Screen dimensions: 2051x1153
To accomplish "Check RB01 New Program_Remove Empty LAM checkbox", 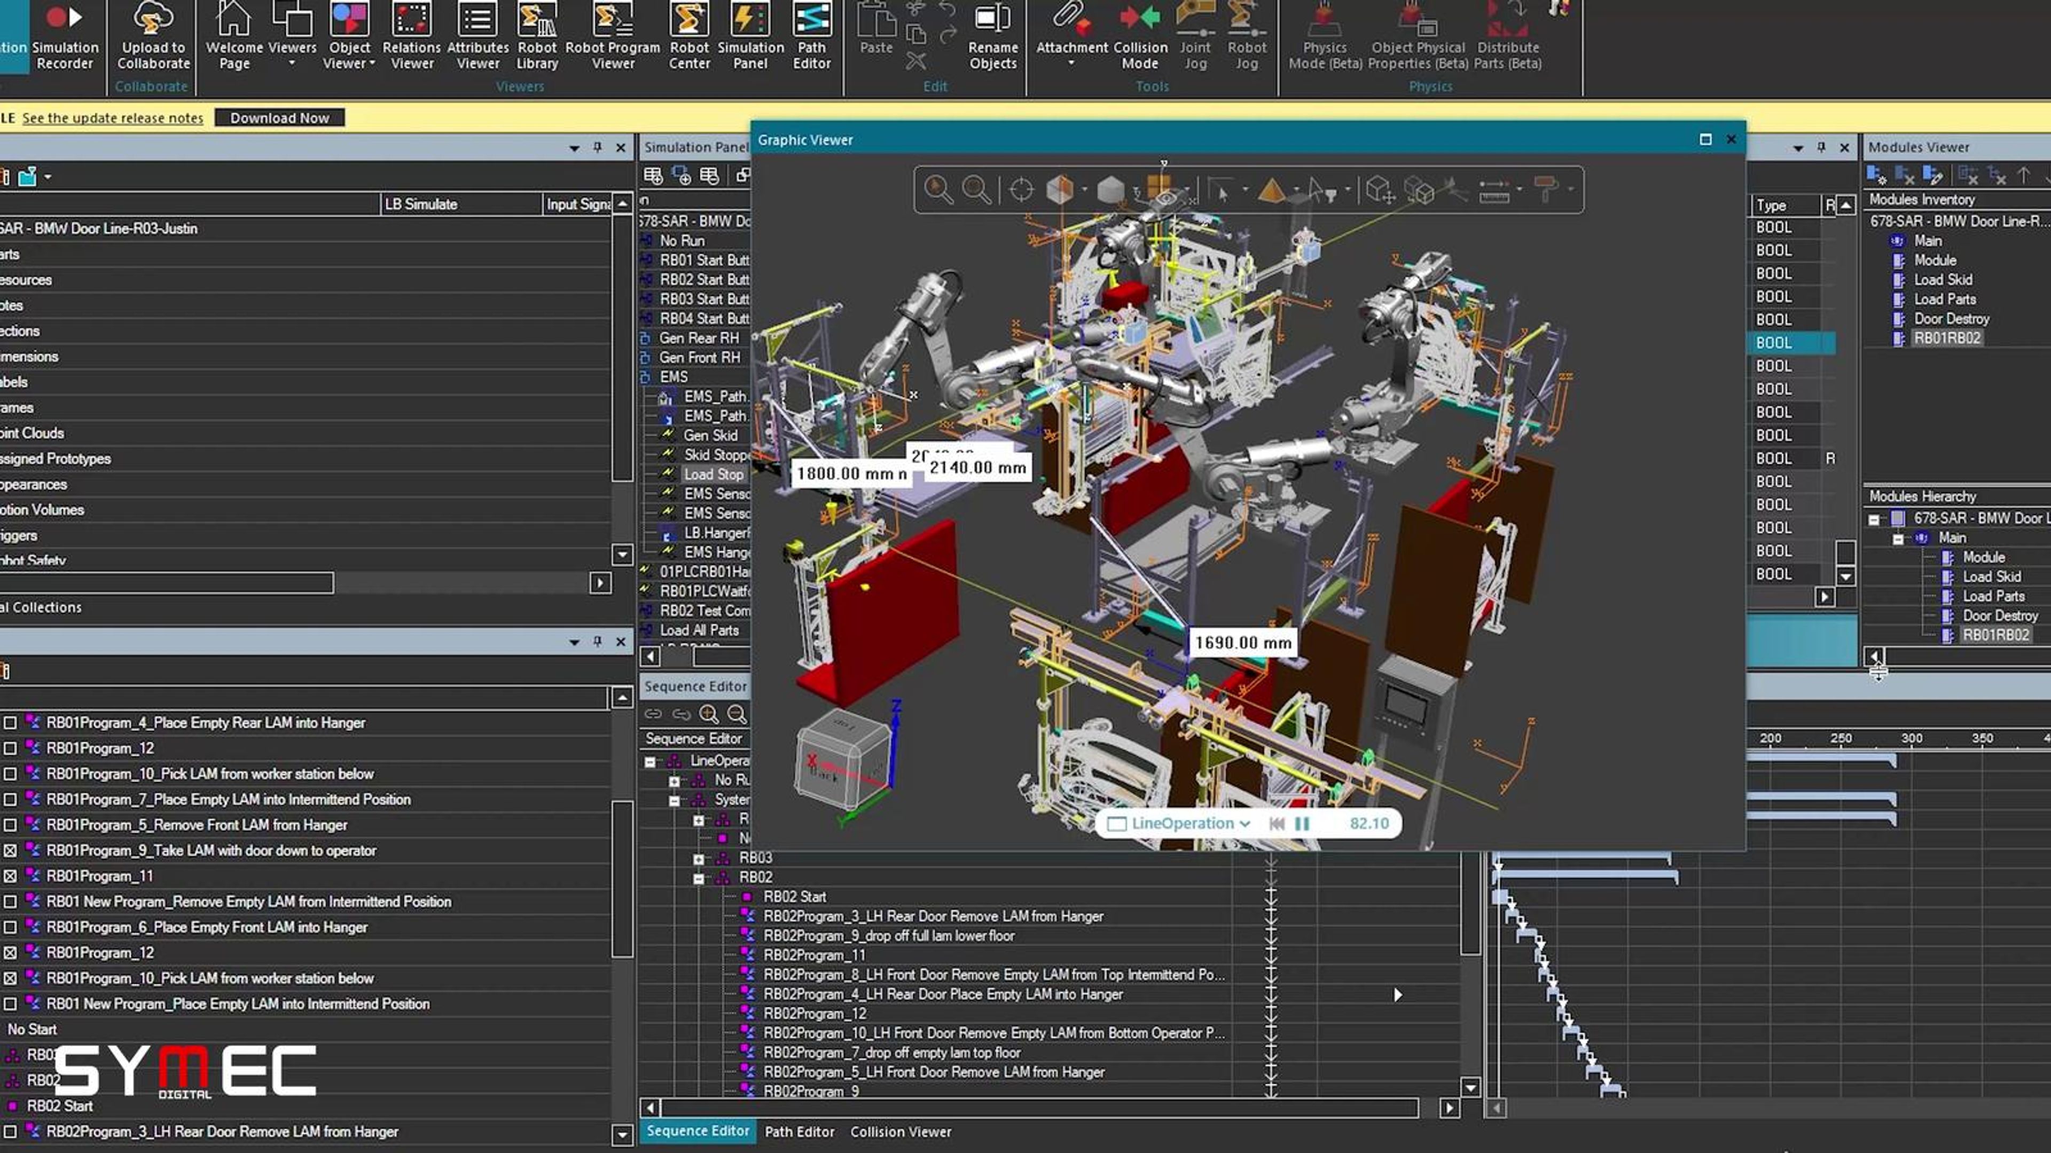I will click(10, 902).
